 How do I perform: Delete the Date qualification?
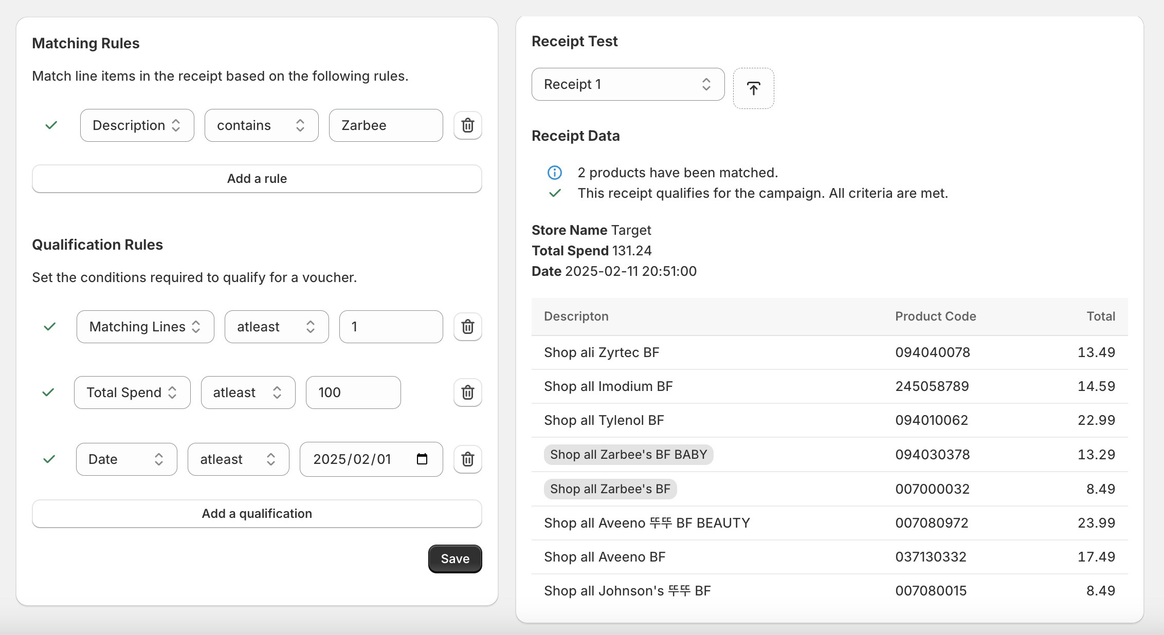[x=467, y=459]
